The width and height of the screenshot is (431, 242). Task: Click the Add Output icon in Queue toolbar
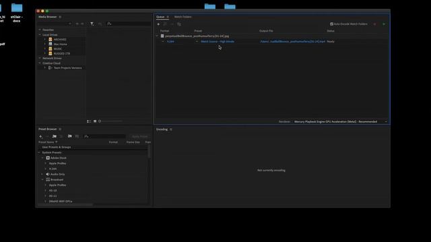click(x=165, y=24)
